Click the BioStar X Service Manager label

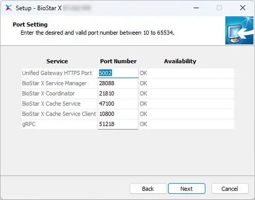click(x=54, y=83)
